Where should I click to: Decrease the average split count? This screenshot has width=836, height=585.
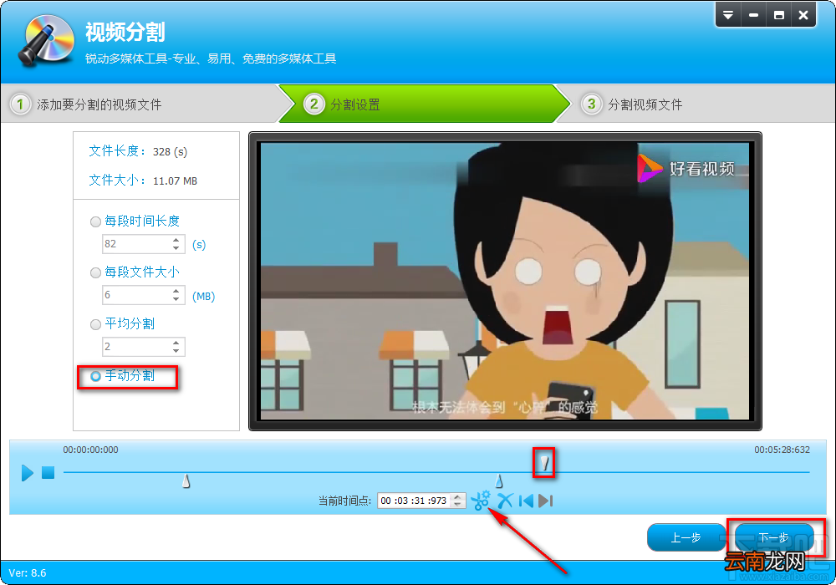point(176,350)
